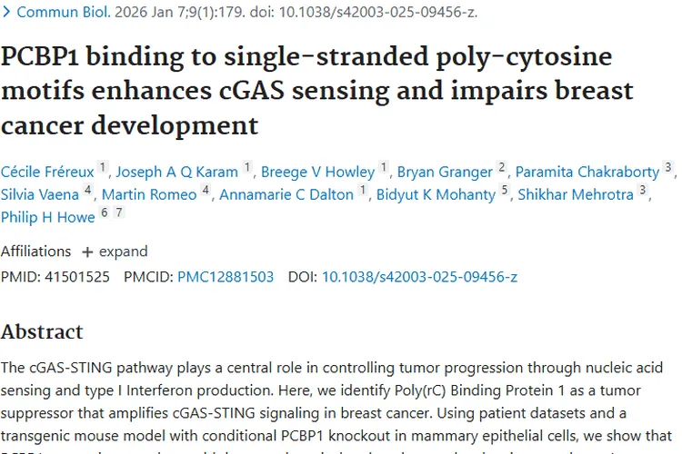
Task: Click author Philip H Howe
Action: click(x=47, y=217)
